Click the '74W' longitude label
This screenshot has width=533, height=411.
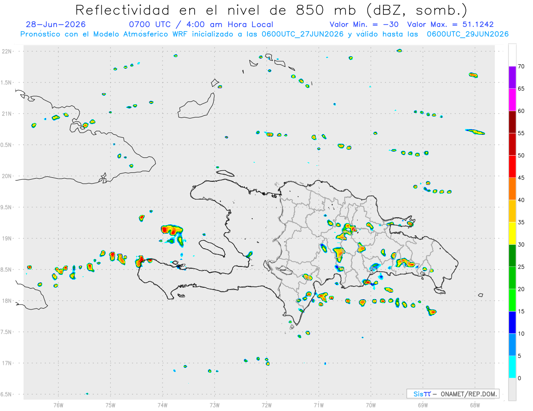pos(163,404)
